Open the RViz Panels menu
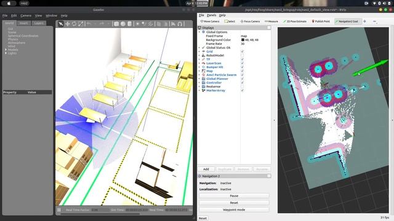 click(x=212, y=15)
